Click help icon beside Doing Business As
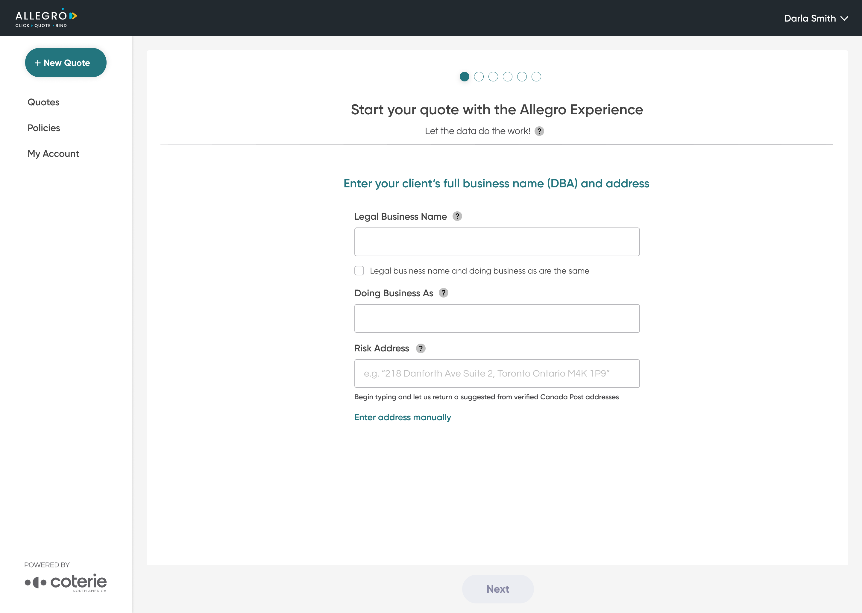 [x=444, y=293]
